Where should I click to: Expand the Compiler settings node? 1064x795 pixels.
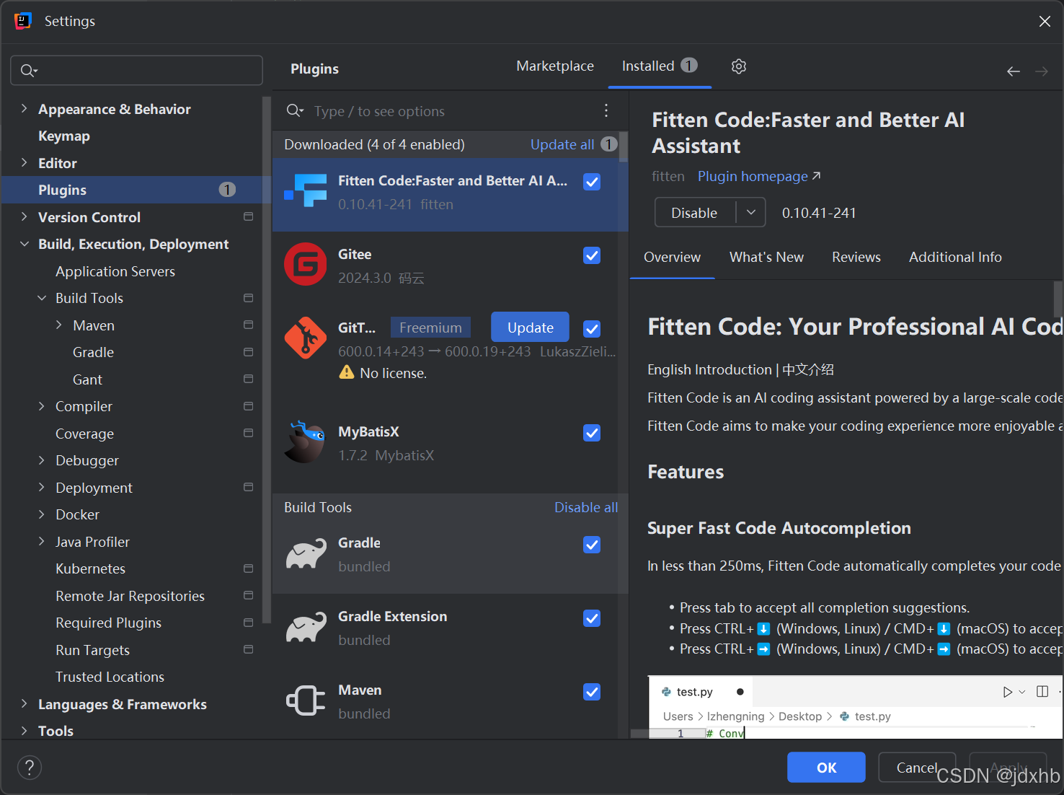pos(41,406)
